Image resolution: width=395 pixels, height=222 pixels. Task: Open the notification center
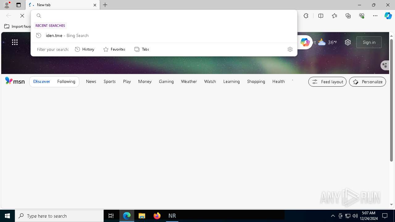point(385,216)
